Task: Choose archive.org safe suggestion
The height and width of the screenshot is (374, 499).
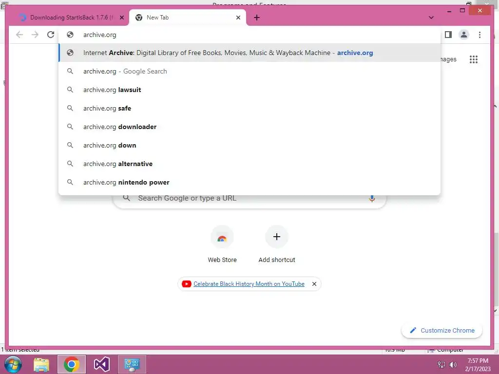Action: coord(249,108)
